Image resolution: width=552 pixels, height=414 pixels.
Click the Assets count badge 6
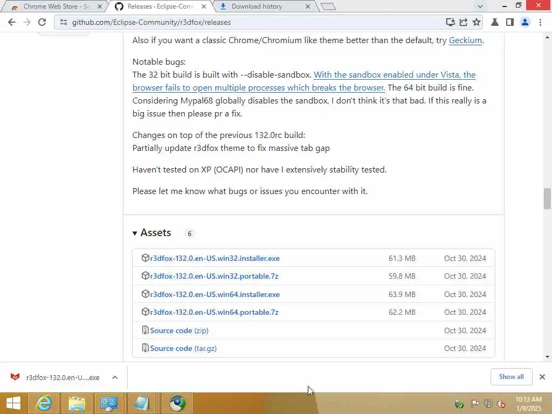tap(189, 233)
